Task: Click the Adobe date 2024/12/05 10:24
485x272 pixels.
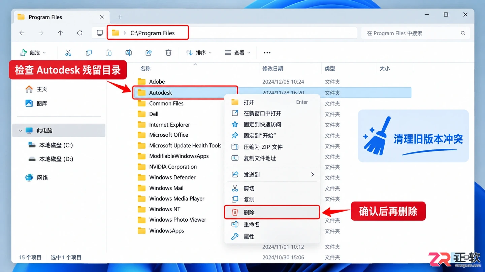Action: coord(283,82)
